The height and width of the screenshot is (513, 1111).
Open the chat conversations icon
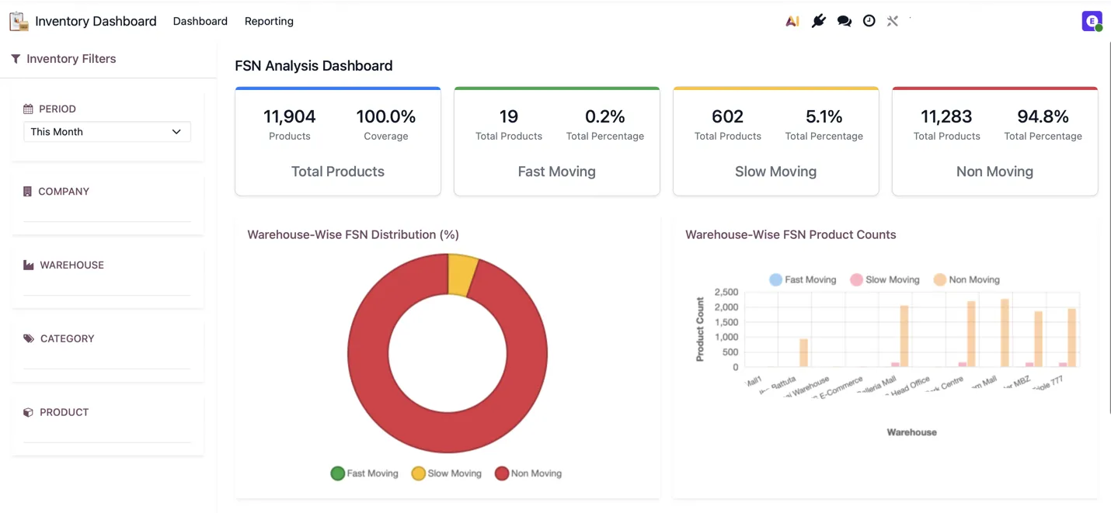[x=844, y=22]
